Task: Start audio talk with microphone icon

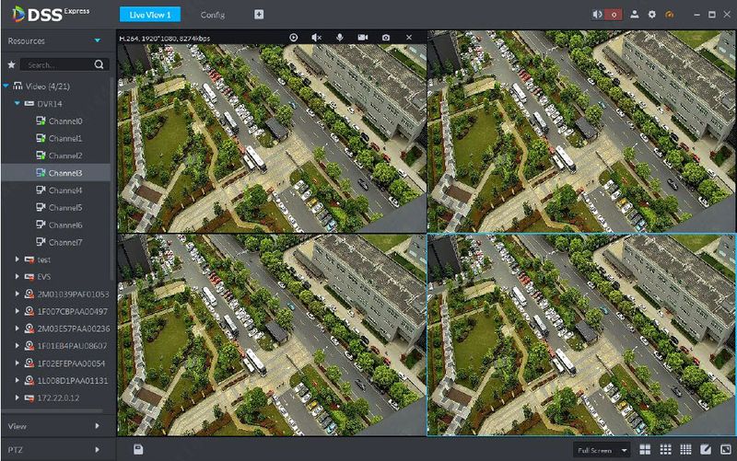Action: click(x=339, y=38)
